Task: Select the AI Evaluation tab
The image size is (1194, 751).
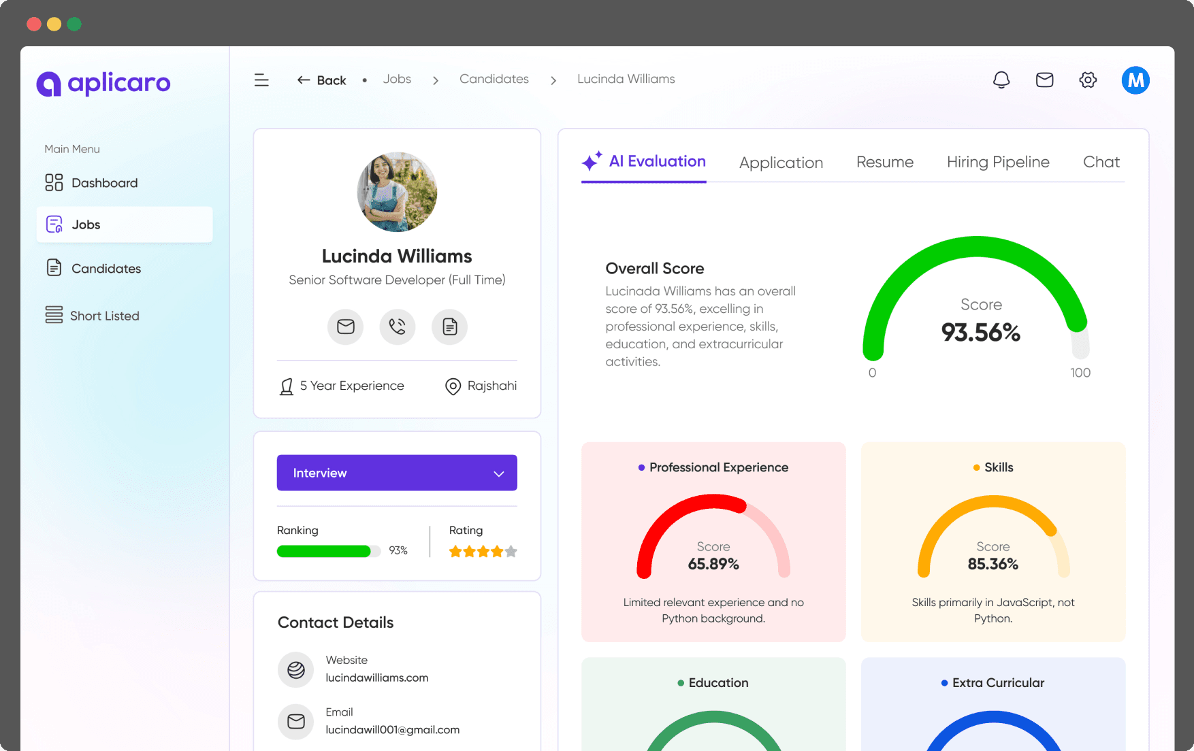Action: [x=644, y=162]
